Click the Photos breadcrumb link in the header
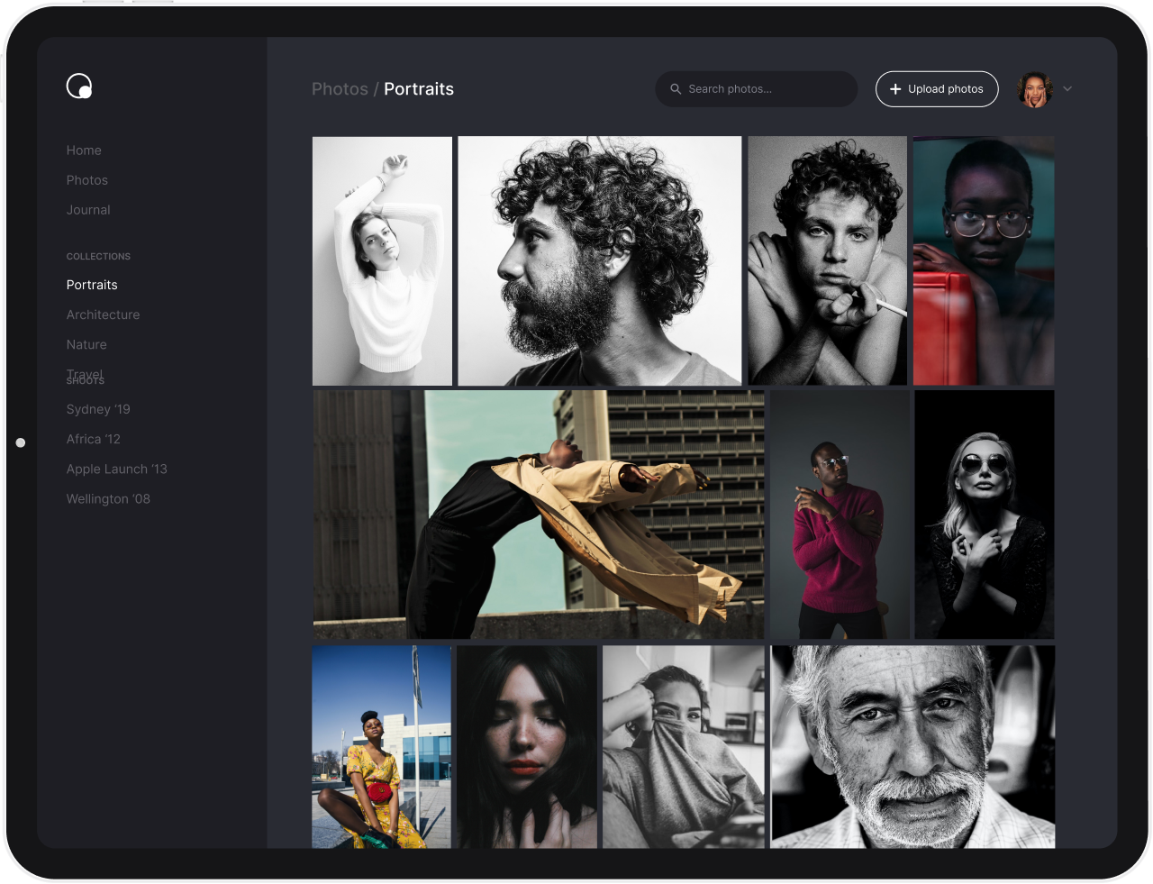 click(x=340, y=89)
